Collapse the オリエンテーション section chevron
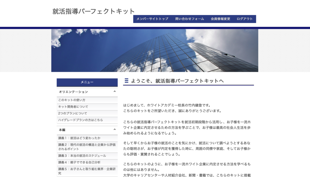 (x=114, y=92)
